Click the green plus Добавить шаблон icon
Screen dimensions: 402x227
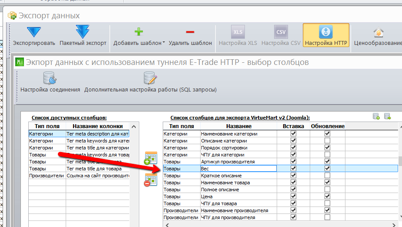tap(139, 32)
